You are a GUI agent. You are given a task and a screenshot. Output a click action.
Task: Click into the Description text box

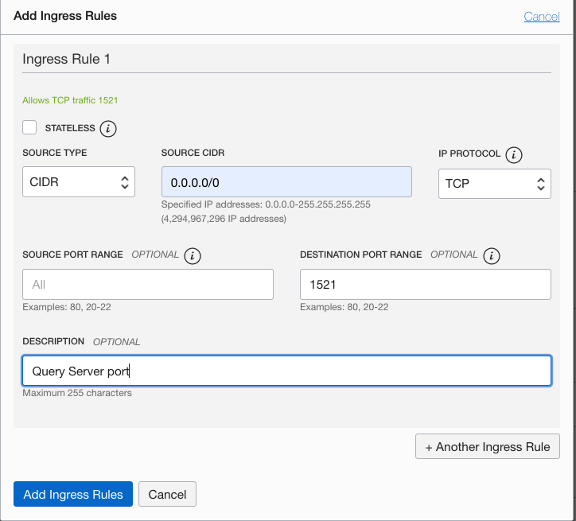[x=286, y=371]
